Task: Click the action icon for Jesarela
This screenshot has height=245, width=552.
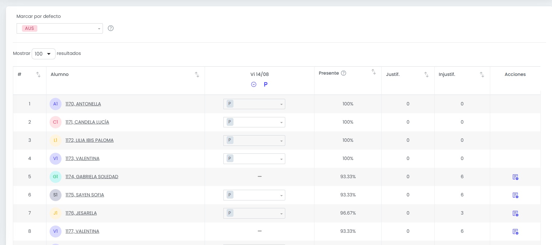Action: point(515,214)
